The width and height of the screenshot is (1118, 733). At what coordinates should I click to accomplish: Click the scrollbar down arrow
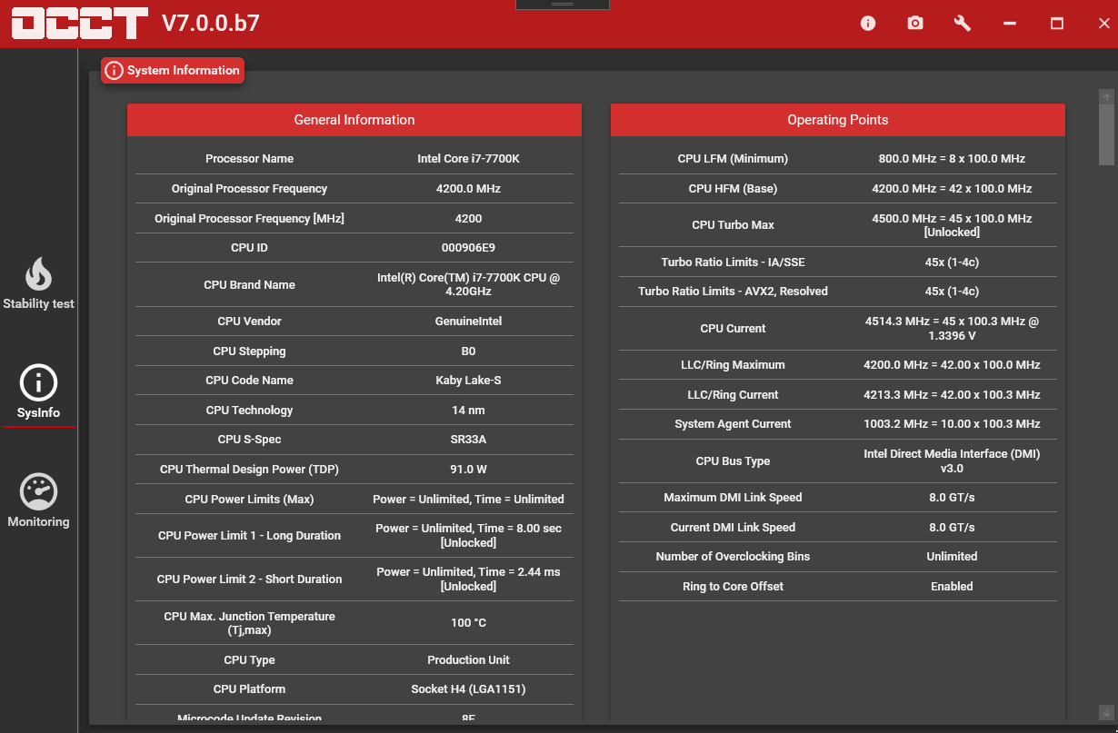pyautogui.click(x=1106, y=712)
